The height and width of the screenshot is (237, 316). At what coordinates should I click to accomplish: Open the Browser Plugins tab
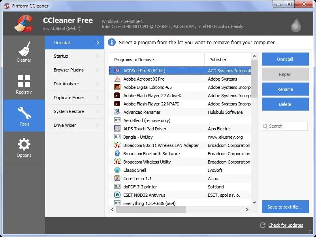[x=75, y=70]
